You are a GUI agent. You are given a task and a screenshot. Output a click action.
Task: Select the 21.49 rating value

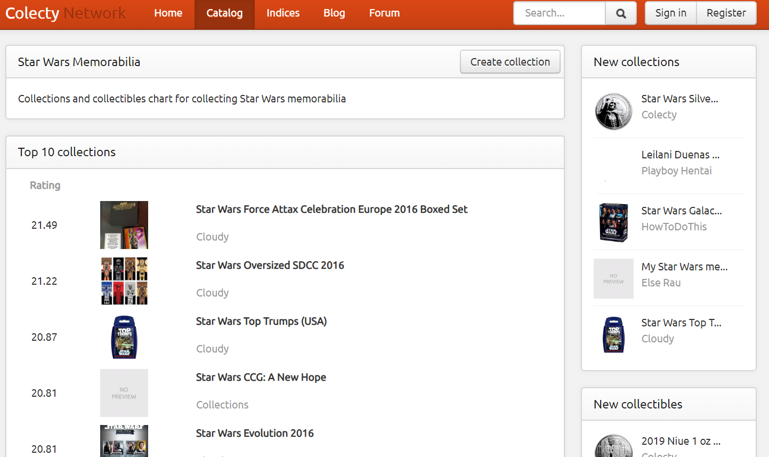44,225
